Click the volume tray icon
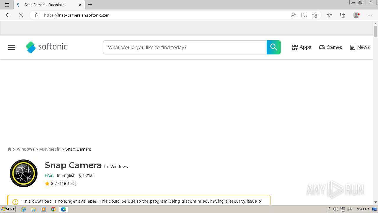378x213 pixels. (x=336, y=209)
